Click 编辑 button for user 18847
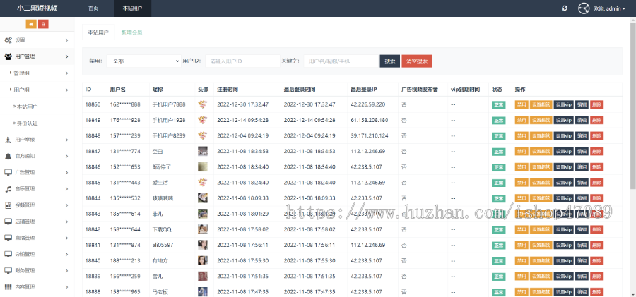The width and height of the screenshot is (636, 297). (582, 151)
